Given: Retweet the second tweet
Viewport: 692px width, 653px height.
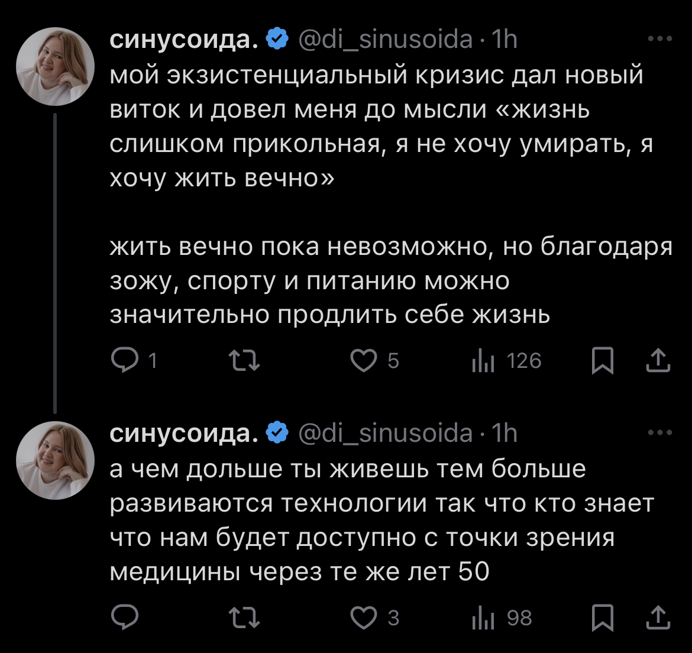Looking at the screenshot, I should [244, 618].
